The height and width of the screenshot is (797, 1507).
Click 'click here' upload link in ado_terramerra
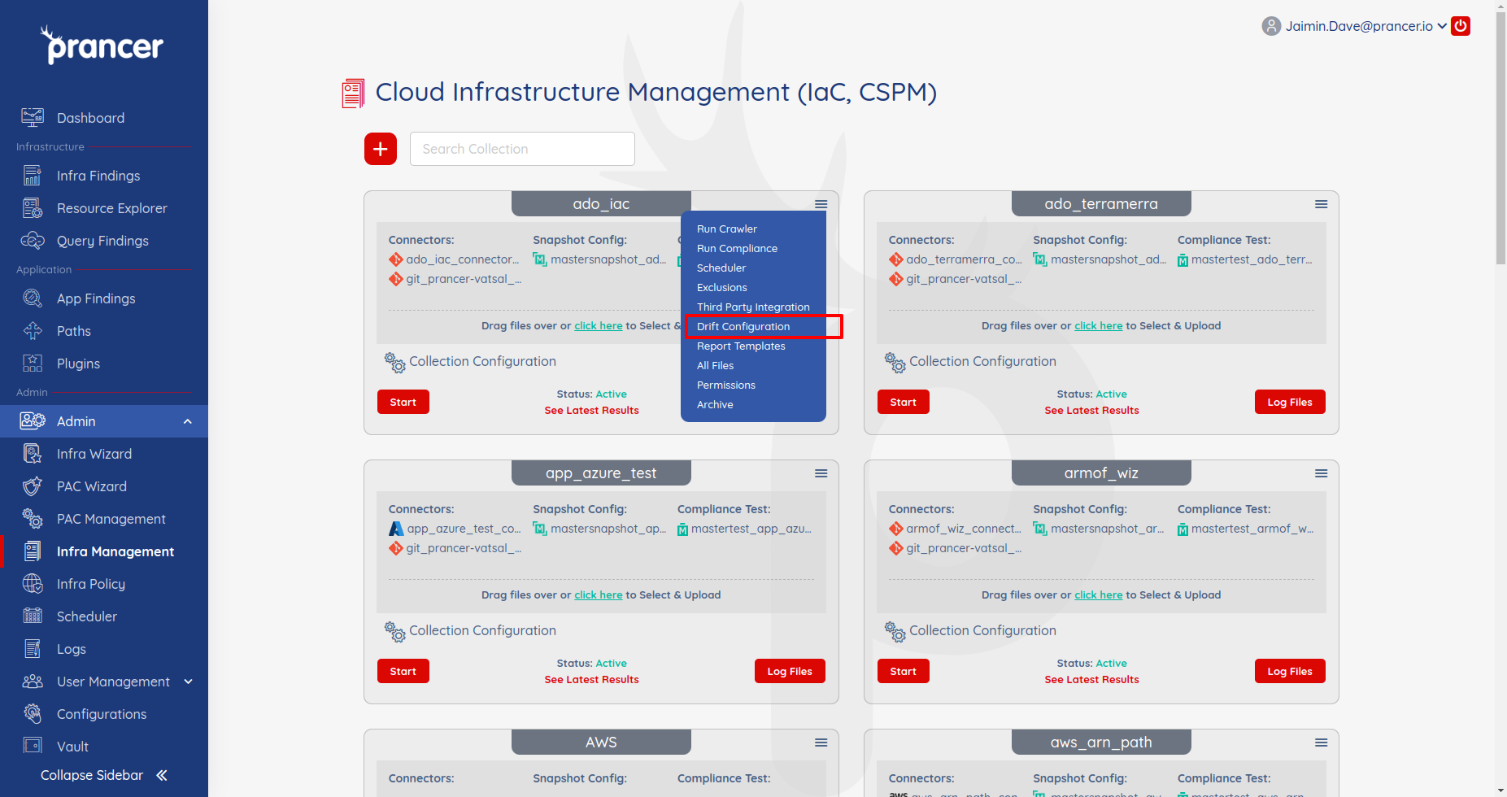click(1098, 326)
